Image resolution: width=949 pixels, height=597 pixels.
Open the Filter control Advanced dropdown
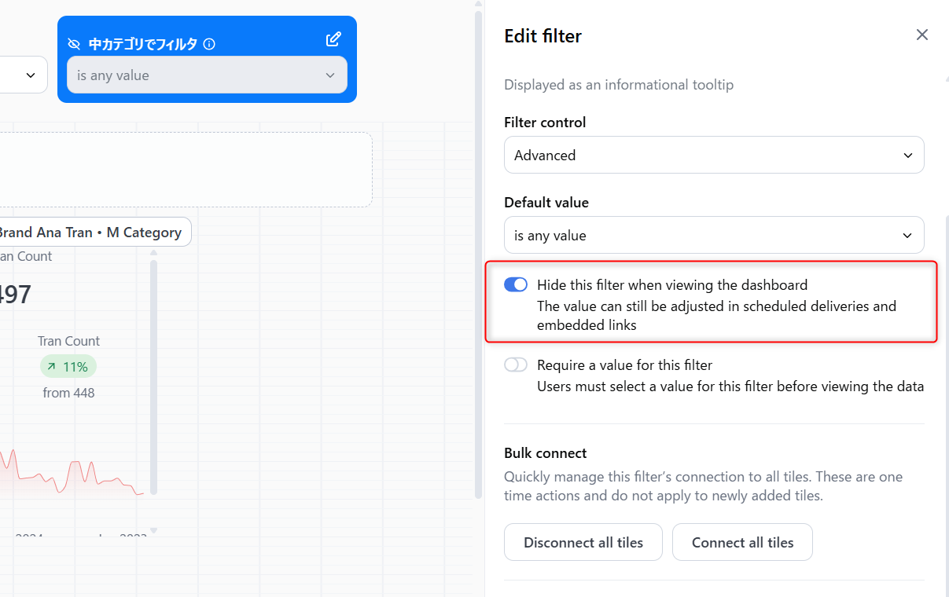tap(713, 155)
